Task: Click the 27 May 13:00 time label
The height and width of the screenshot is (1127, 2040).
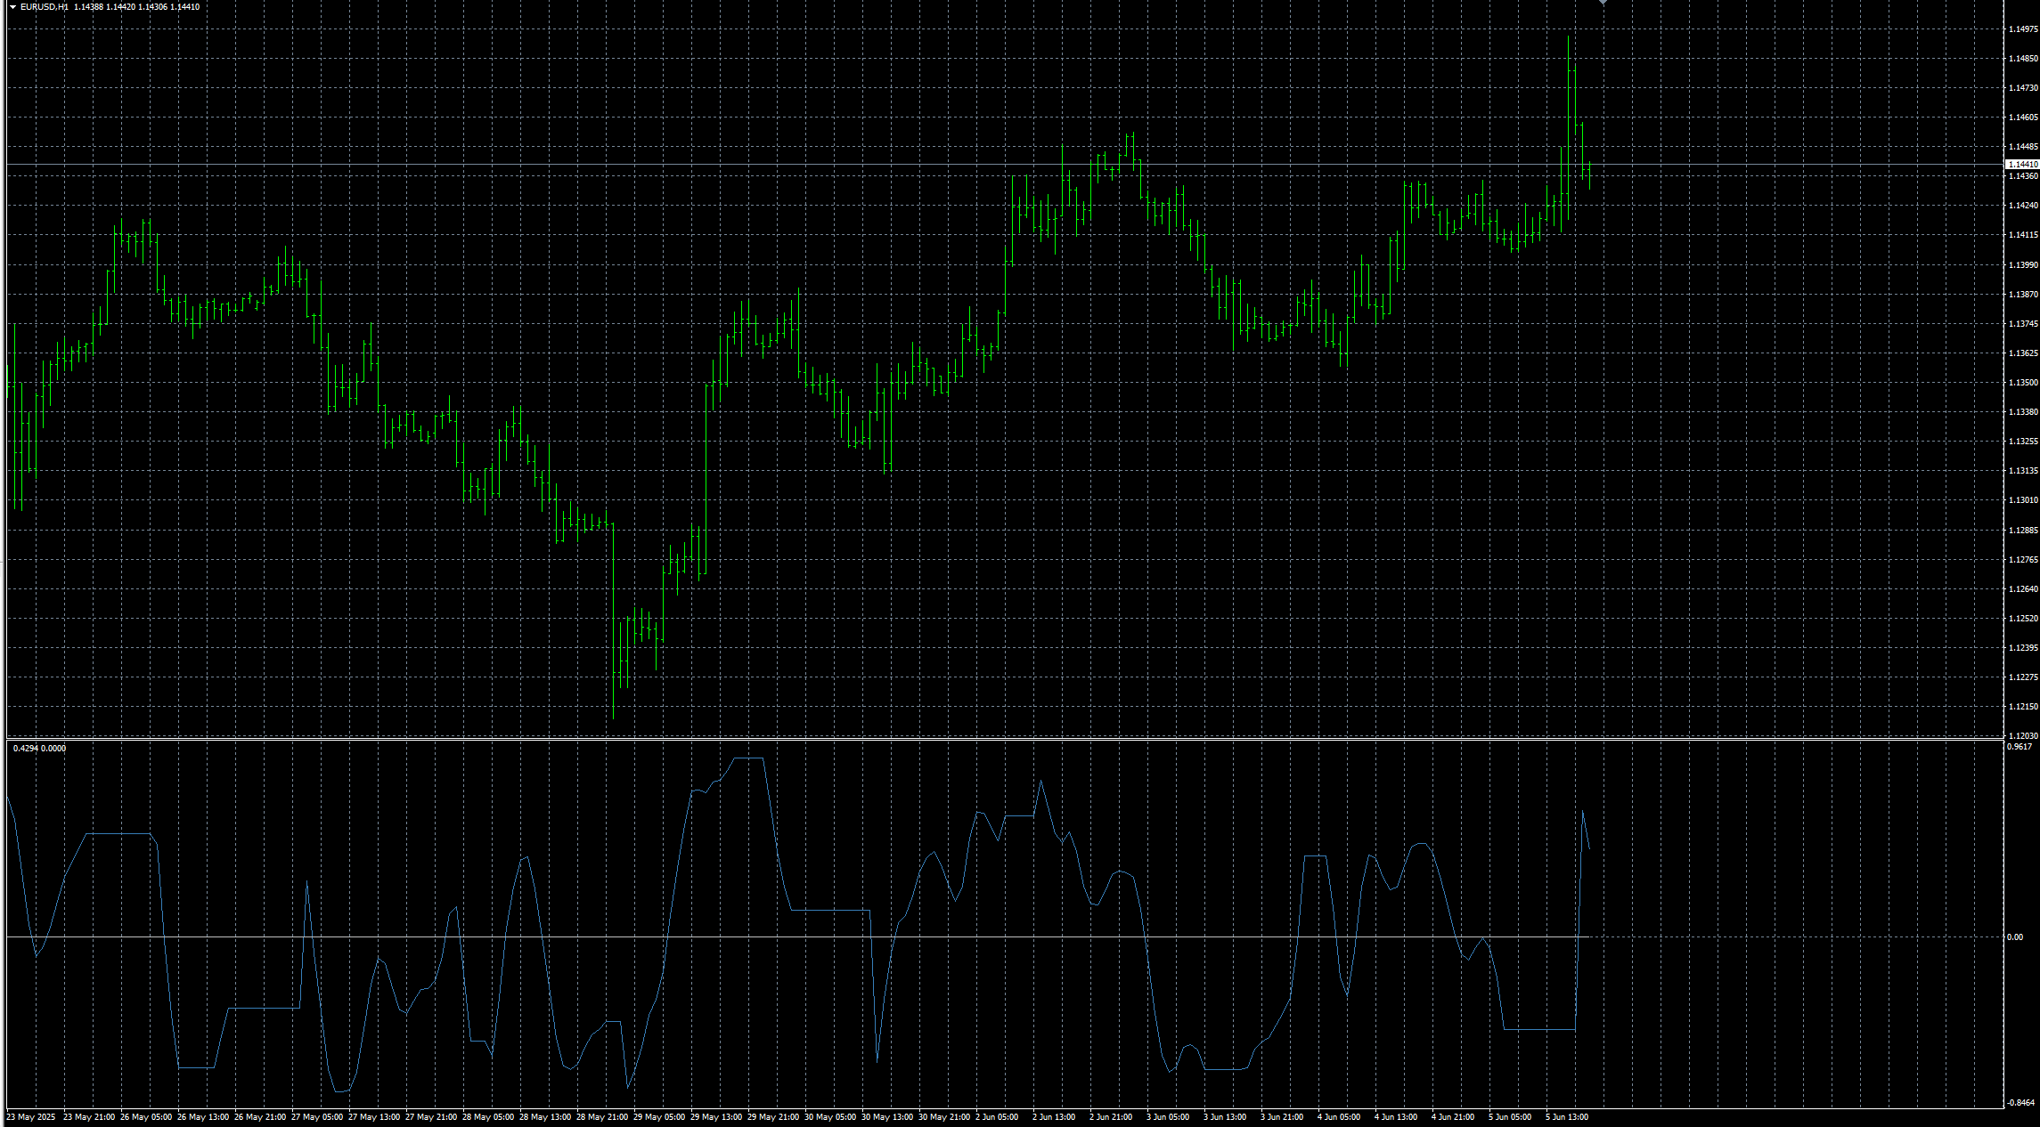Action: 374,1117
